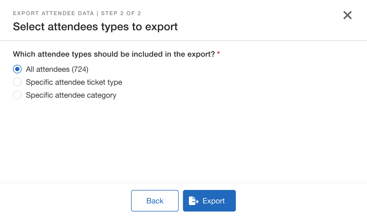Click the export file icon

[x=194, y=201]
